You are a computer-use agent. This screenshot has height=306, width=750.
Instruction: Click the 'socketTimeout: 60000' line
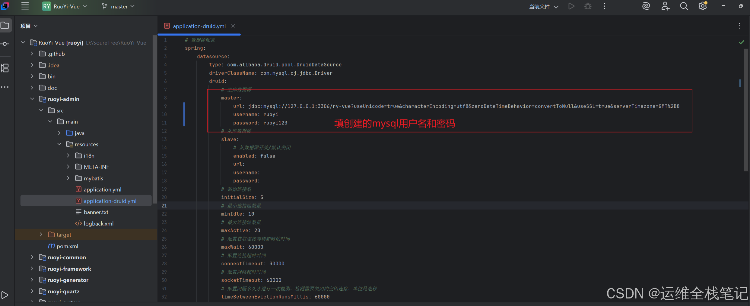click(x=251, y=280)
